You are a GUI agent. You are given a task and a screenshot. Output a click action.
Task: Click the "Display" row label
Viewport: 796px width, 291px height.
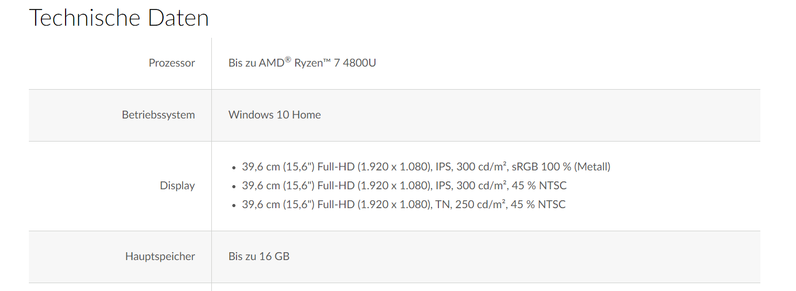pos(177,186)
